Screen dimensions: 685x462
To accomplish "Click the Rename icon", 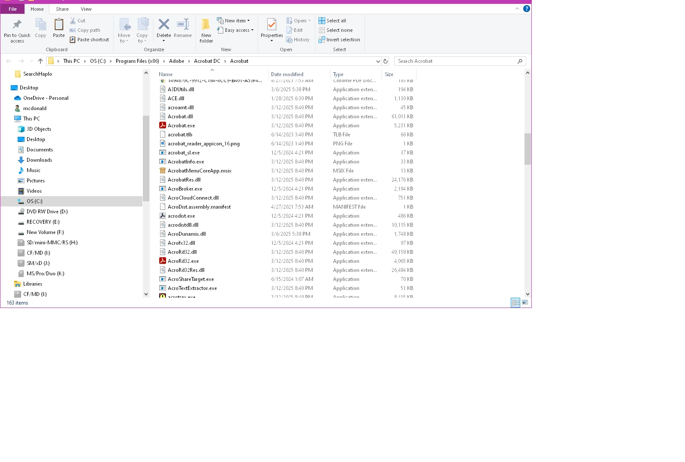I will pos(183,24).
